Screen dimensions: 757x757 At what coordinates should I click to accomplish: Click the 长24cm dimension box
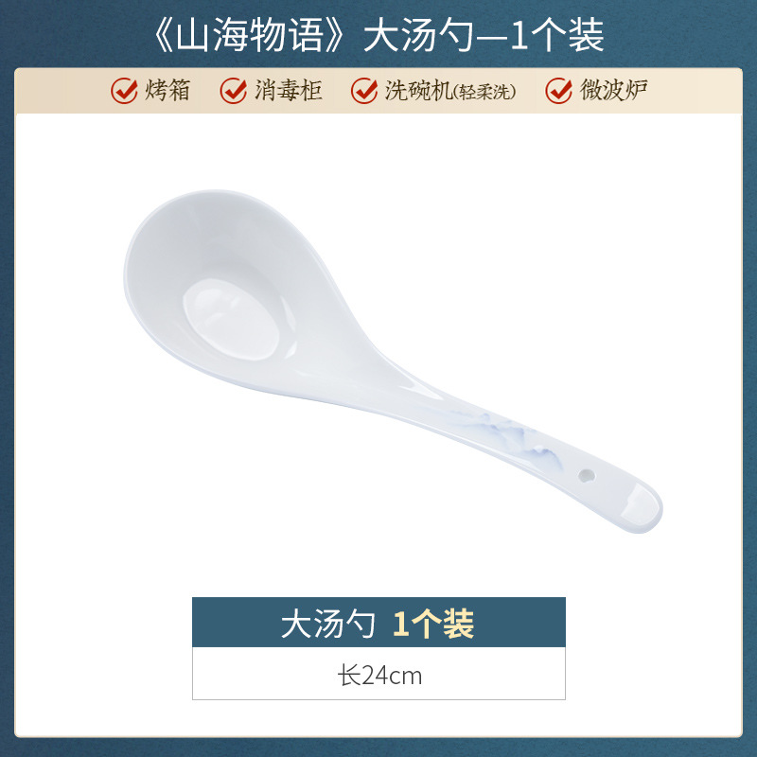[x=378, y=674]
